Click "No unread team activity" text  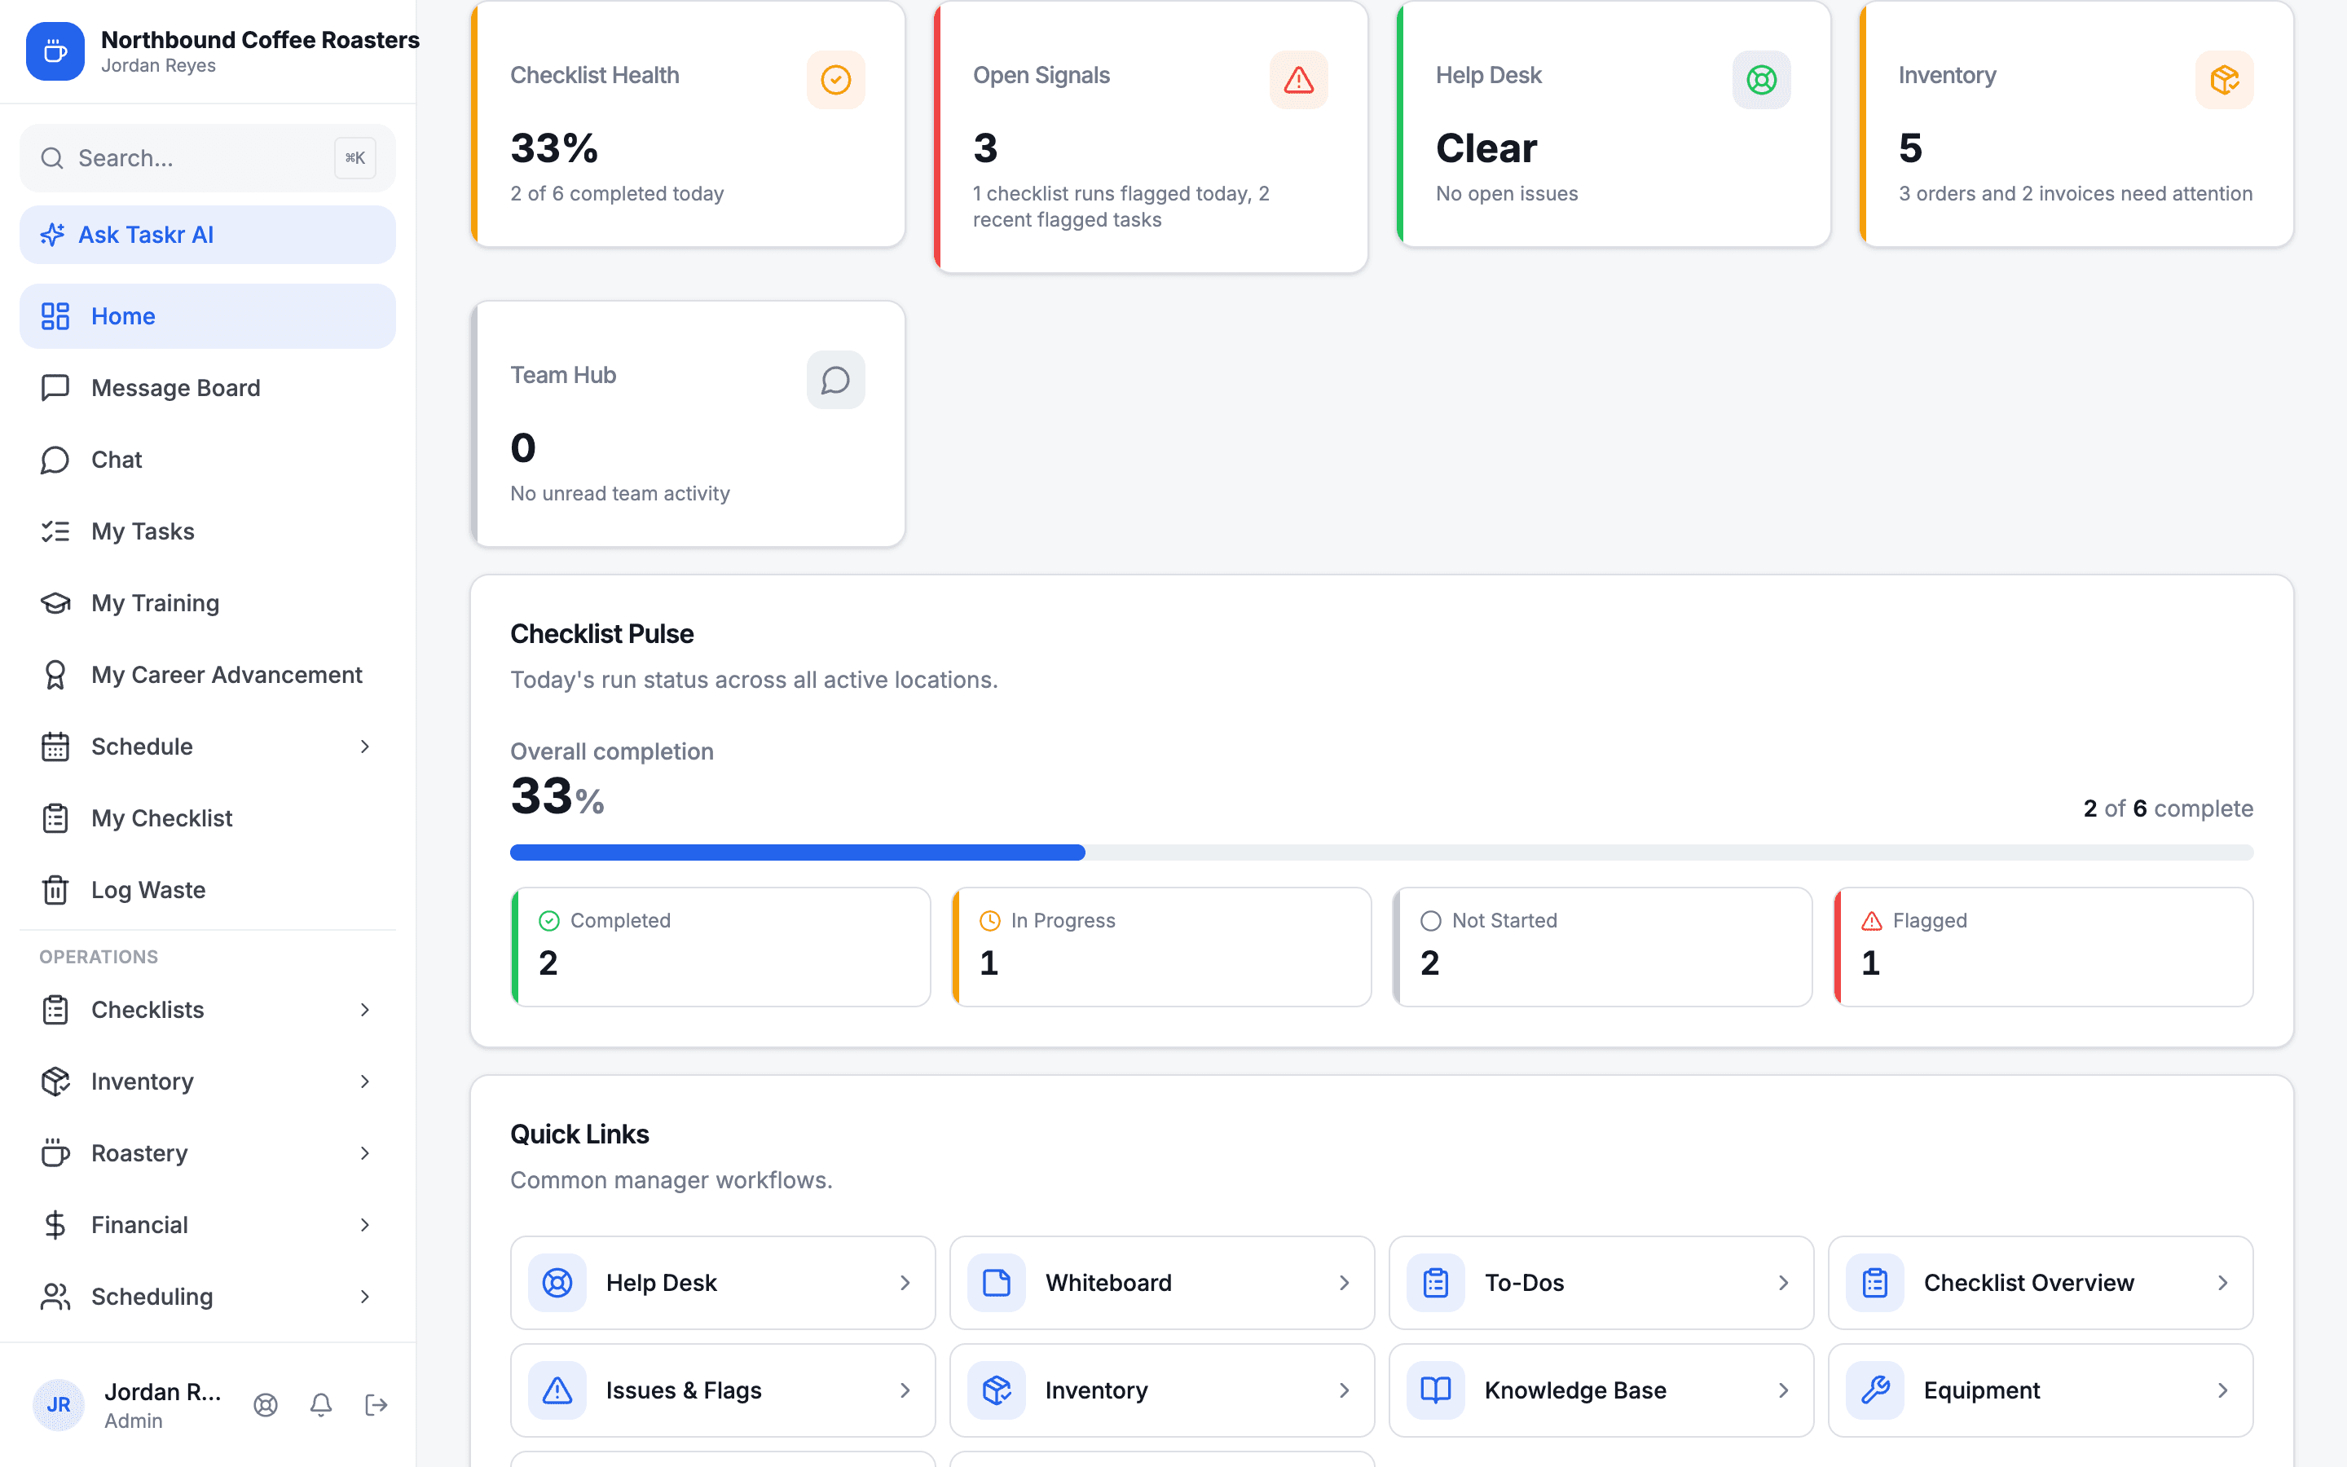(619, 493)
